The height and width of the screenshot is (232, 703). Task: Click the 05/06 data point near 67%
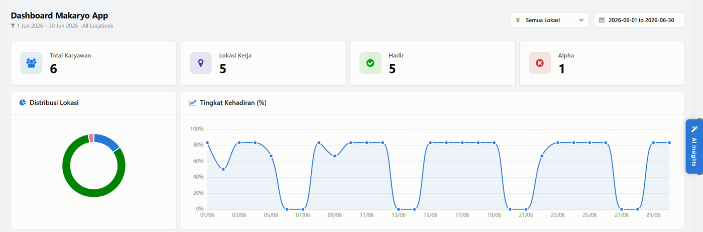[271, 156]
